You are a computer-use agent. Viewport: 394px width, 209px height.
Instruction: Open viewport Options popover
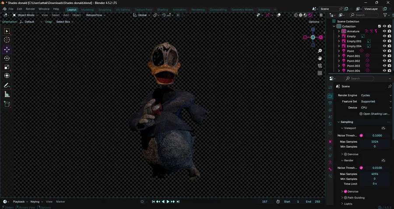click(x=316, y=22)
